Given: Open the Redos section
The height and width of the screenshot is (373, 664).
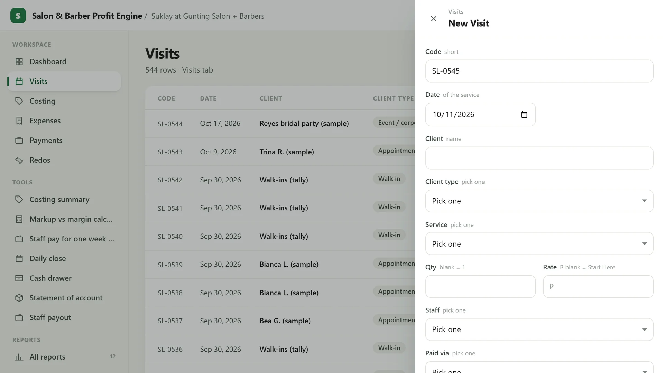Looking at the screenshot, I should [x=64, y=160].
